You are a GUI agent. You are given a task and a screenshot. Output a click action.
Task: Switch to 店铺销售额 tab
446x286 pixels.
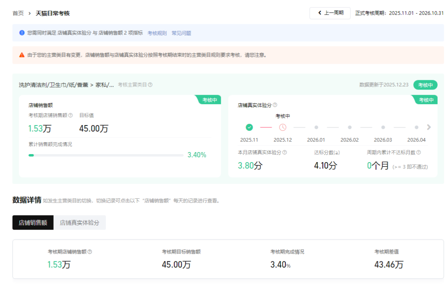click(33, 223)
